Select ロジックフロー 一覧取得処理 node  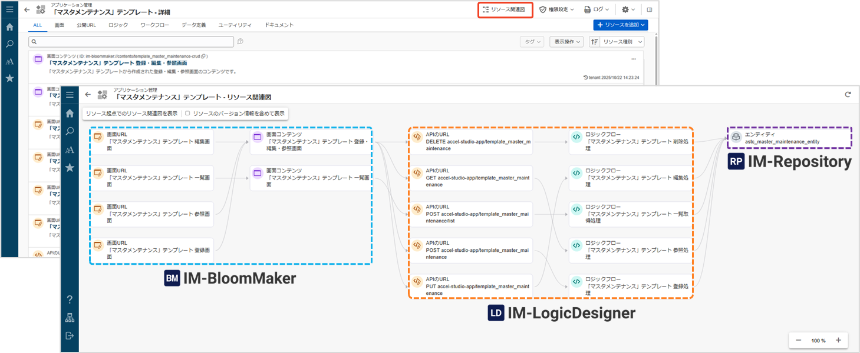pyautogui.click(x=631, y=214)
